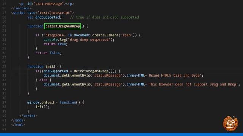Click line number 37 in the gutter

(4, 102)
